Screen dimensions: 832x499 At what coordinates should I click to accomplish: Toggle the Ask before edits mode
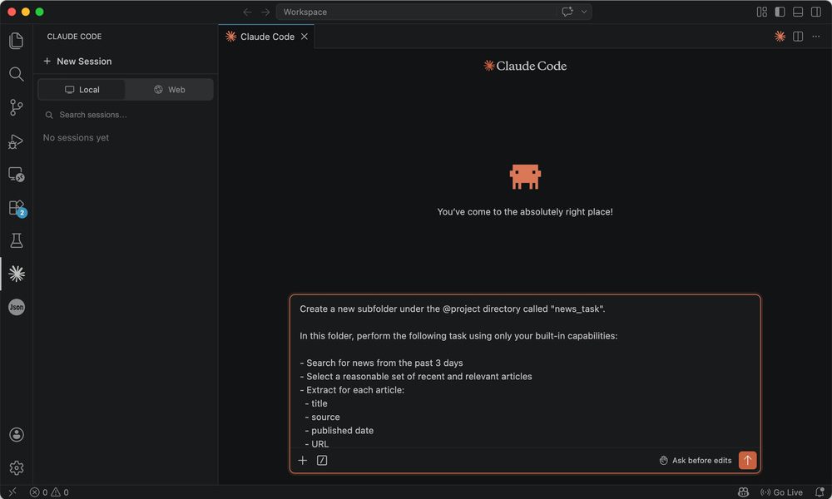coord(695,461)
